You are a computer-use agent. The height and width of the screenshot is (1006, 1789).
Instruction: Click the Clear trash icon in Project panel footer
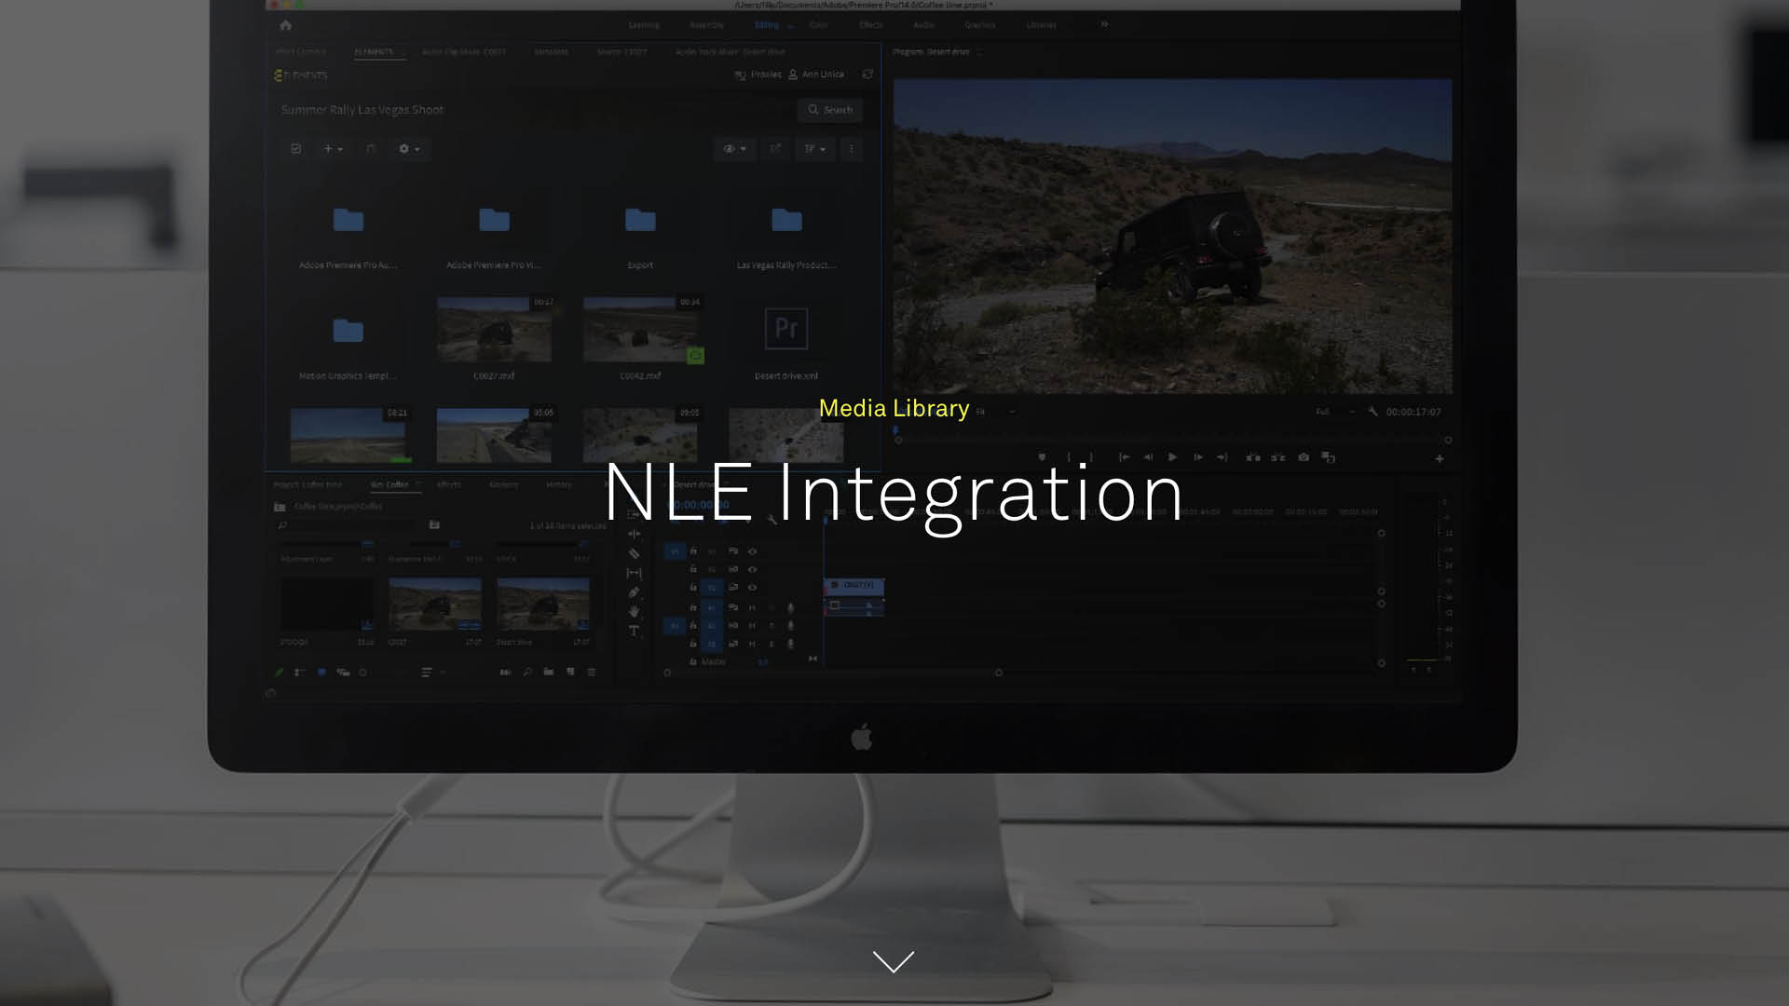(x=591, y=672)
